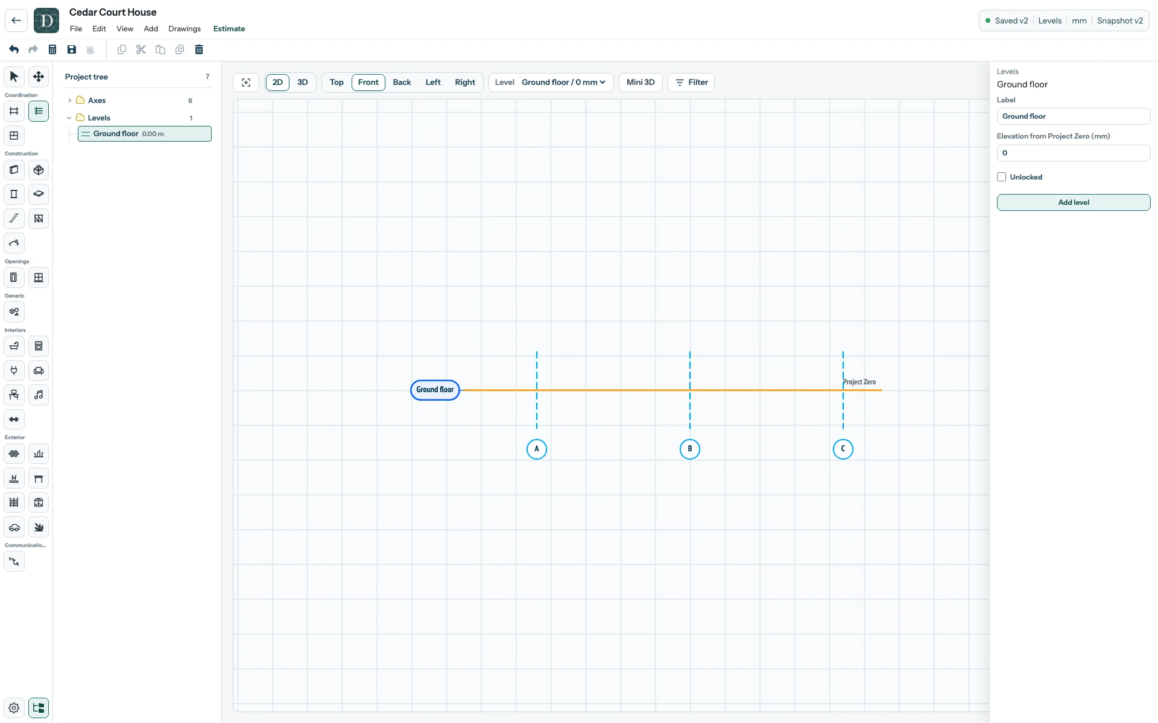This screenshot has height=723, width=1158.
Task: Switch to 3D view mode
Action: pyautogui.click(x=303, y=83)
